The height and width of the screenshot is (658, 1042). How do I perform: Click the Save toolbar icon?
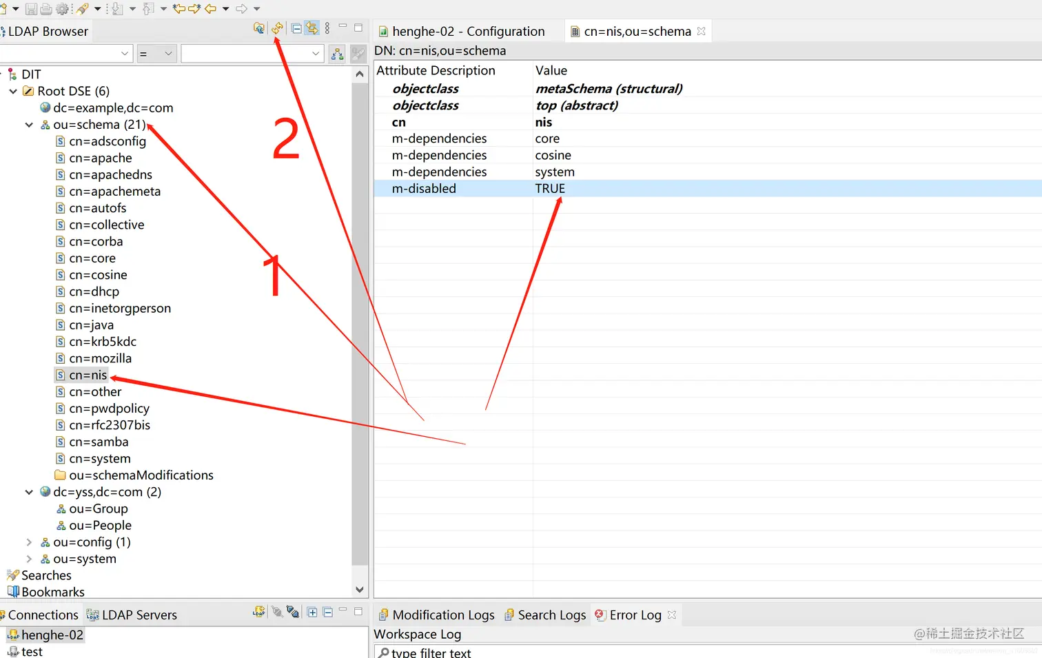point(31,9)
